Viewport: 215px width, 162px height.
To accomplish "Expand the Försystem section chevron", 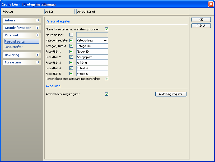I will point(38,62).
